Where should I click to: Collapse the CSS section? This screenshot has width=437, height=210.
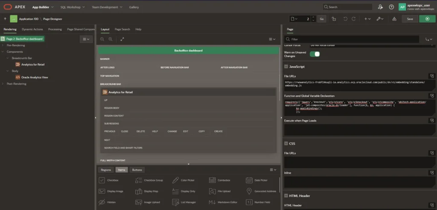coord(286,144)
